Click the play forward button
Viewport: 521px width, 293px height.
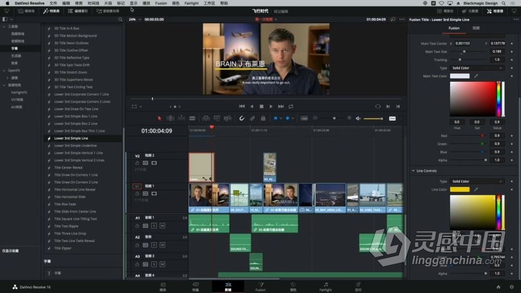271,106
